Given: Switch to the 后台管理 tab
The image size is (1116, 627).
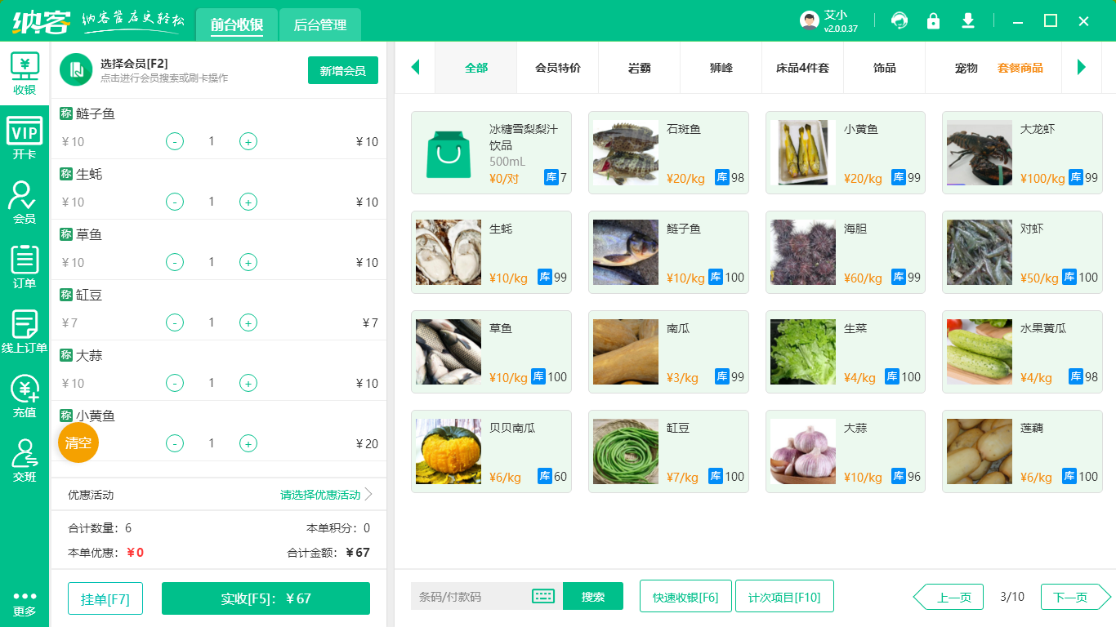Looking at the screenshot, I should click(319, 24).
